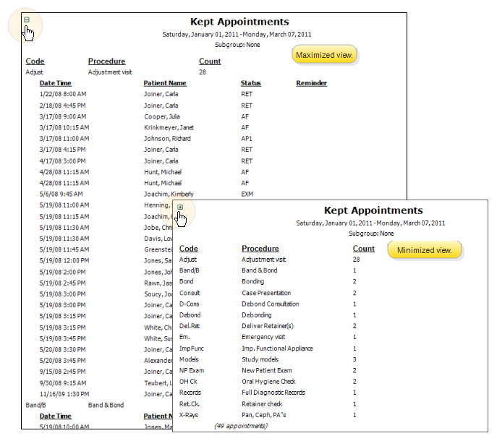Image resolution: width=497 pixels, height=441 pixels.
Task: Click the '(49 appointments)' total text
Action: click(x=241, y=426)
